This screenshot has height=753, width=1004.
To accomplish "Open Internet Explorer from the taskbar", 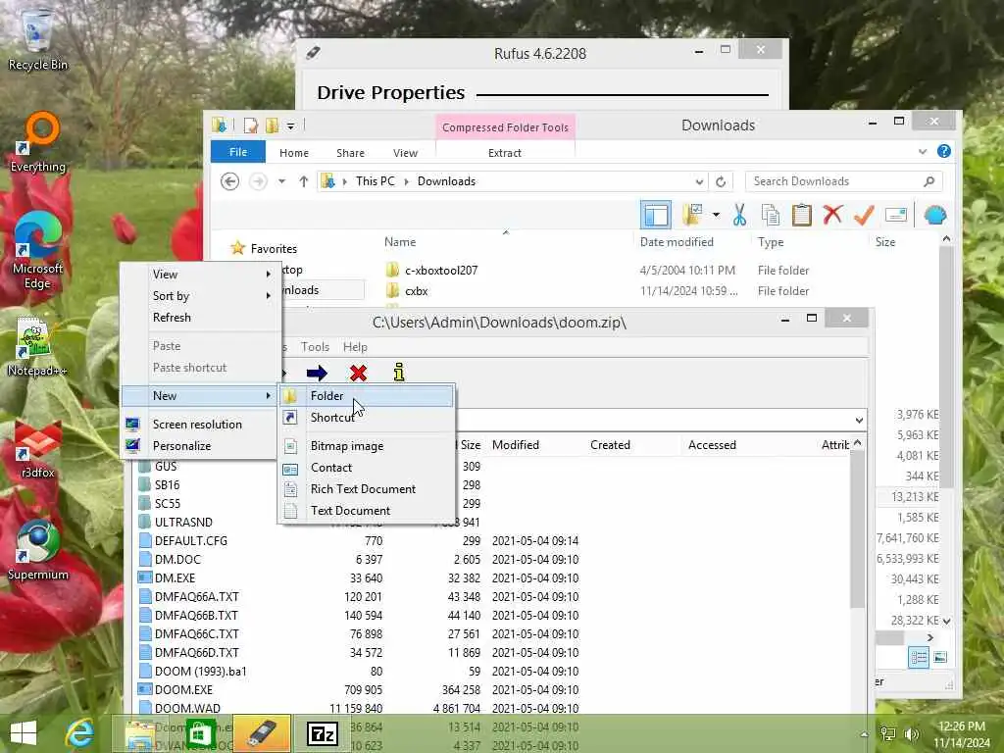I will coord(80,733).
